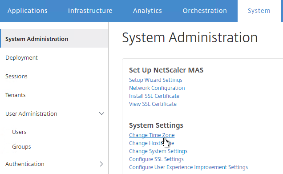This screenshot has width=283, height=174.
Task: Open the Setup Wizard Settings link
Action: point(156,80)
